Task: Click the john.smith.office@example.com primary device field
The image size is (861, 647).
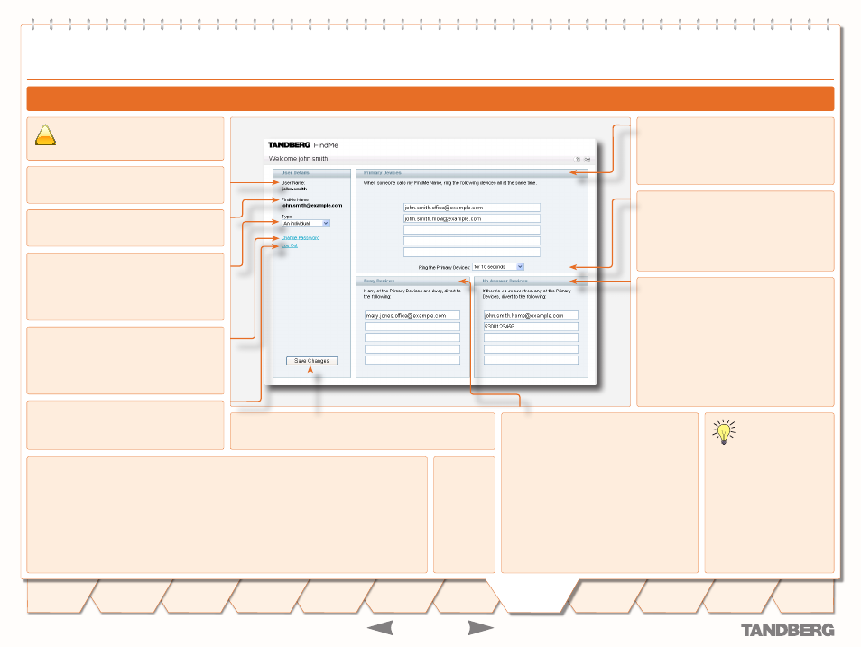Action: 472,208
